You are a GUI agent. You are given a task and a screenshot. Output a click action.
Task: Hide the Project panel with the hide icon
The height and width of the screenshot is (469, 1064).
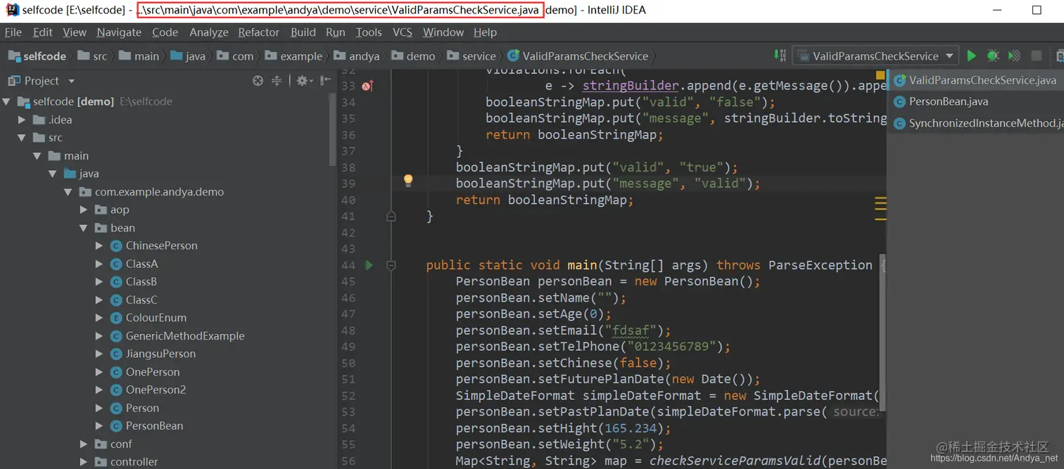click(x=324, y=81)
